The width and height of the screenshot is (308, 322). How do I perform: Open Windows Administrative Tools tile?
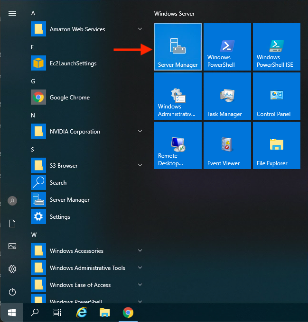(x=178, y=96)
